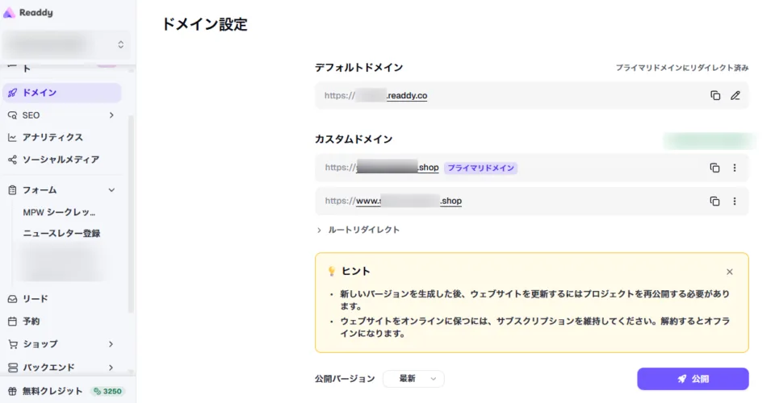This screenshot has height=403, width=775.
Task: Expand the SEO submenu chevron
Action: tap(111, 115)
